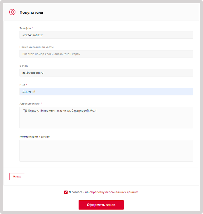Focus the Телефон field with +79243968217
Screen dimensions: 203x214
click(106, 35)
